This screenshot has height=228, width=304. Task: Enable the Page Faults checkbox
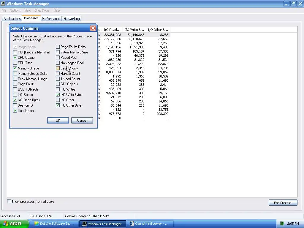pos(15,84)
